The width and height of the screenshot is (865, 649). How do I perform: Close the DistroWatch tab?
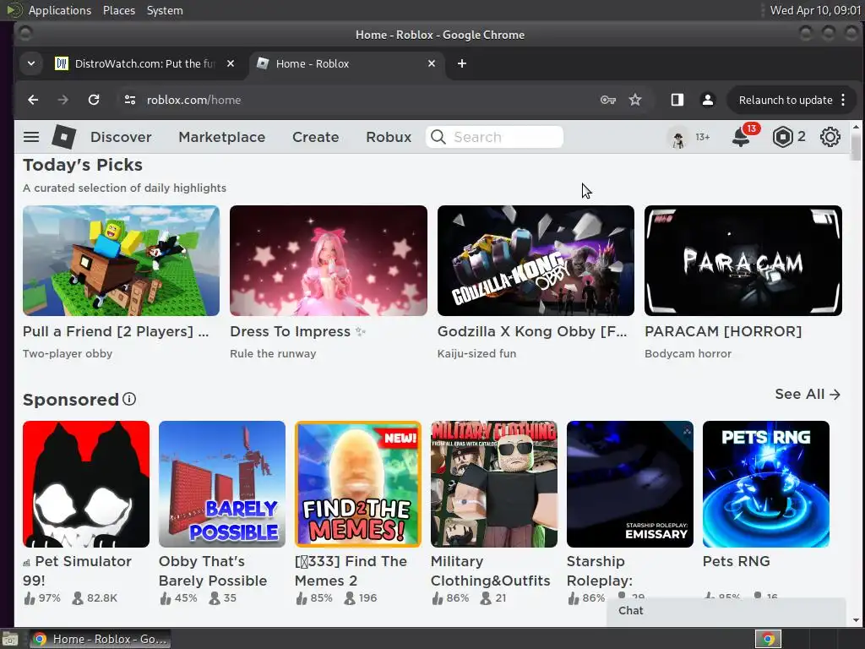point(231,63)
